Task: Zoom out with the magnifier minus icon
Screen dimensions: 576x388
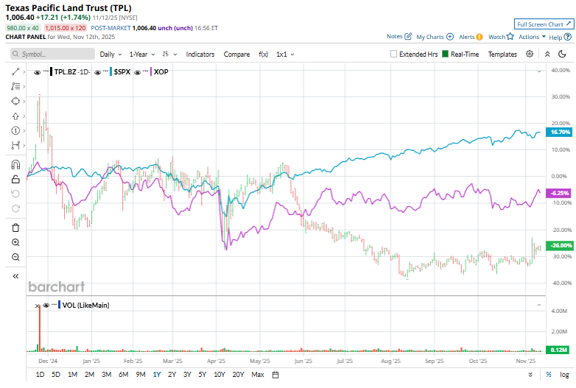Action: [x=15, y=257]
